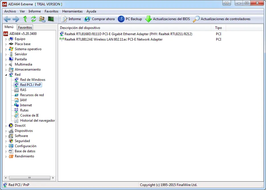Viewport: 266px width, 190px height.
Task: Select the Equipo tree icon
Action: [x=11, y=39]
